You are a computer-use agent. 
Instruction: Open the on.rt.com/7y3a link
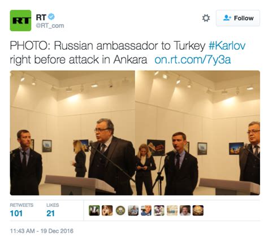193,60
